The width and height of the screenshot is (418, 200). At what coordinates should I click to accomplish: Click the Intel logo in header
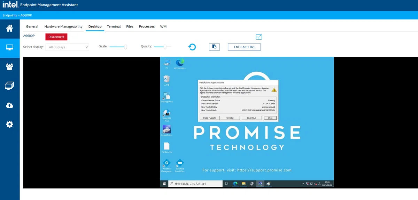(x=10, y=5)
